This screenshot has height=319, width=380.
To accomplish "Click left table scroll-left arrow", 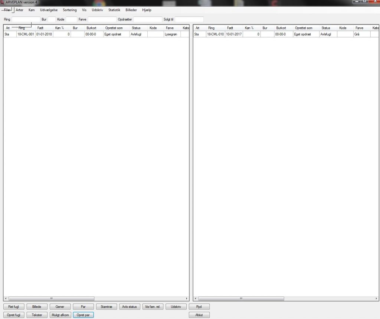I will (6, 298).
